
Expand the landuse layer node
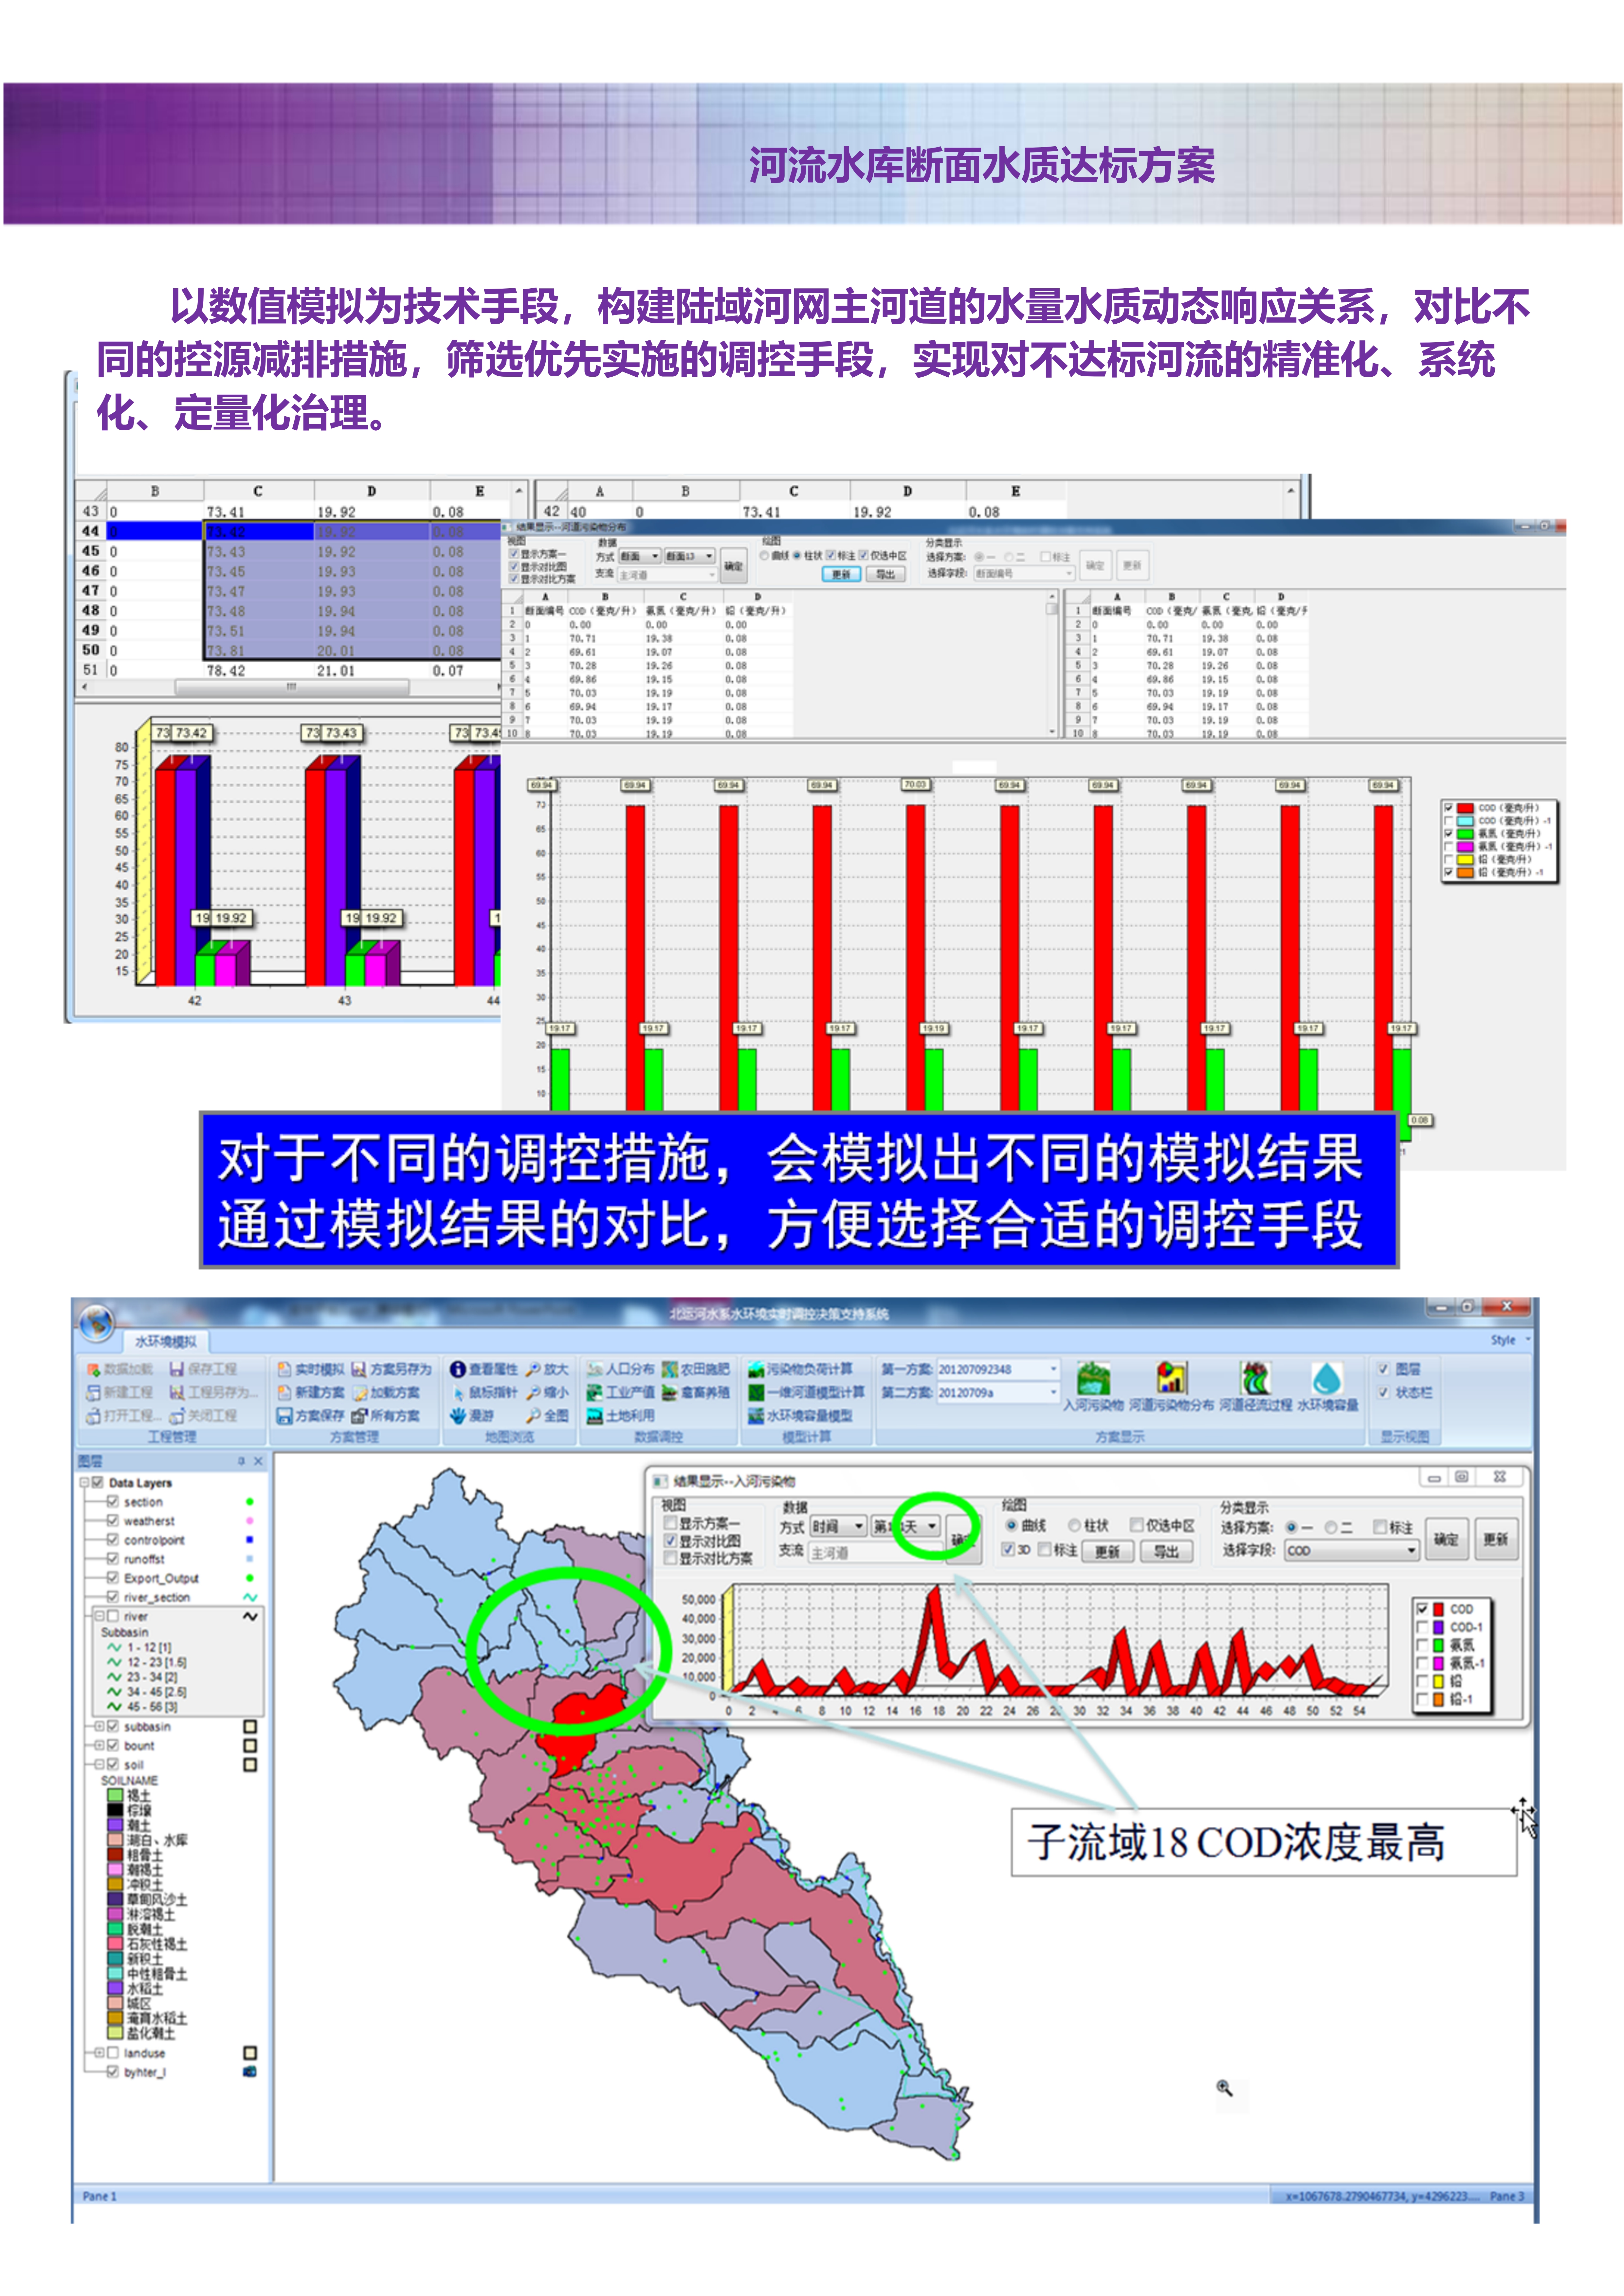99,2053
